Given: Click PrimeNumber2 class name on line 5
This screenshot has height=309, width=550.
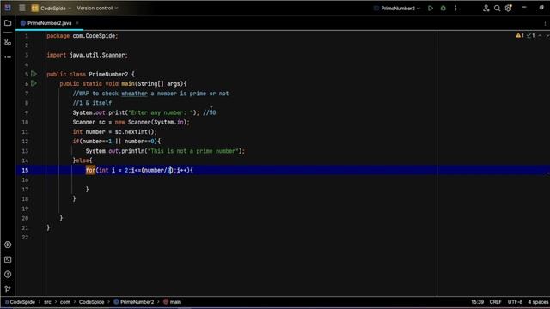Looking at the screenshot, I should (108, 75).
